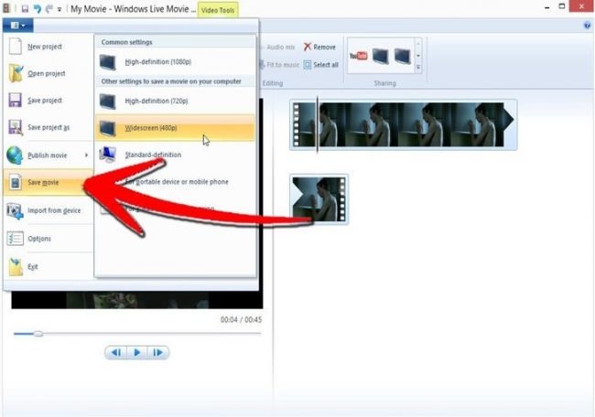Click the save icon in quick access toolbar

coord(26,8)
